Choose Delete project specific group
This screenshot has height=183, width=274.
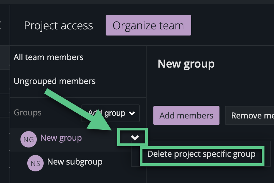point(201,155)
